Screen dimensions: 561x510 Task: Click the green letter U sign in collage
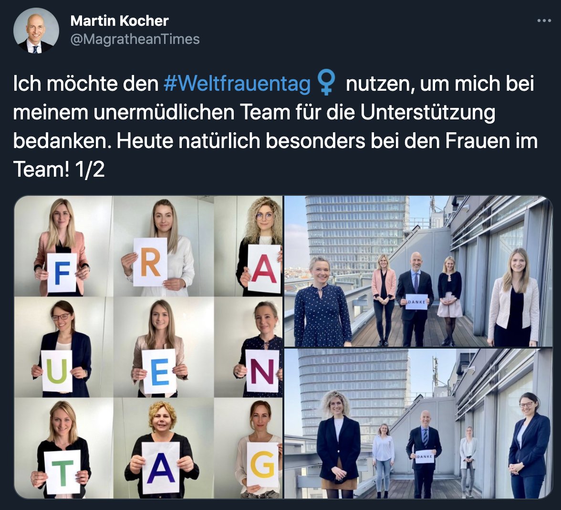(57, 371)
